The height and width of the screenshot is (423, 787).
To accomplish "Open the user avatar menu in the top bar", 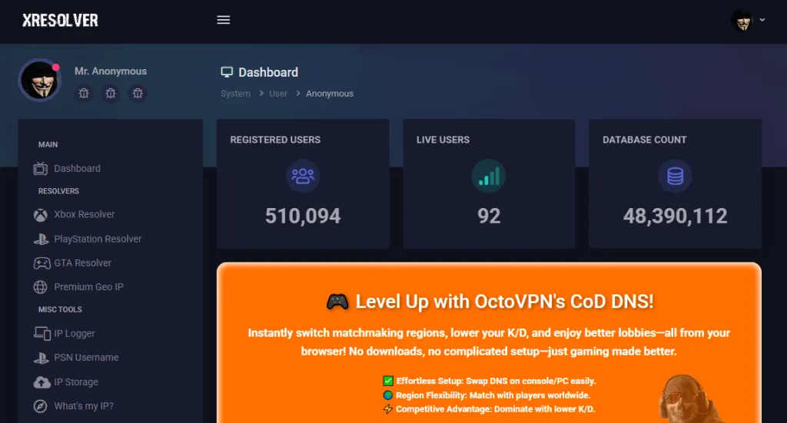I will pyautogui.click(x=742, y=21).
